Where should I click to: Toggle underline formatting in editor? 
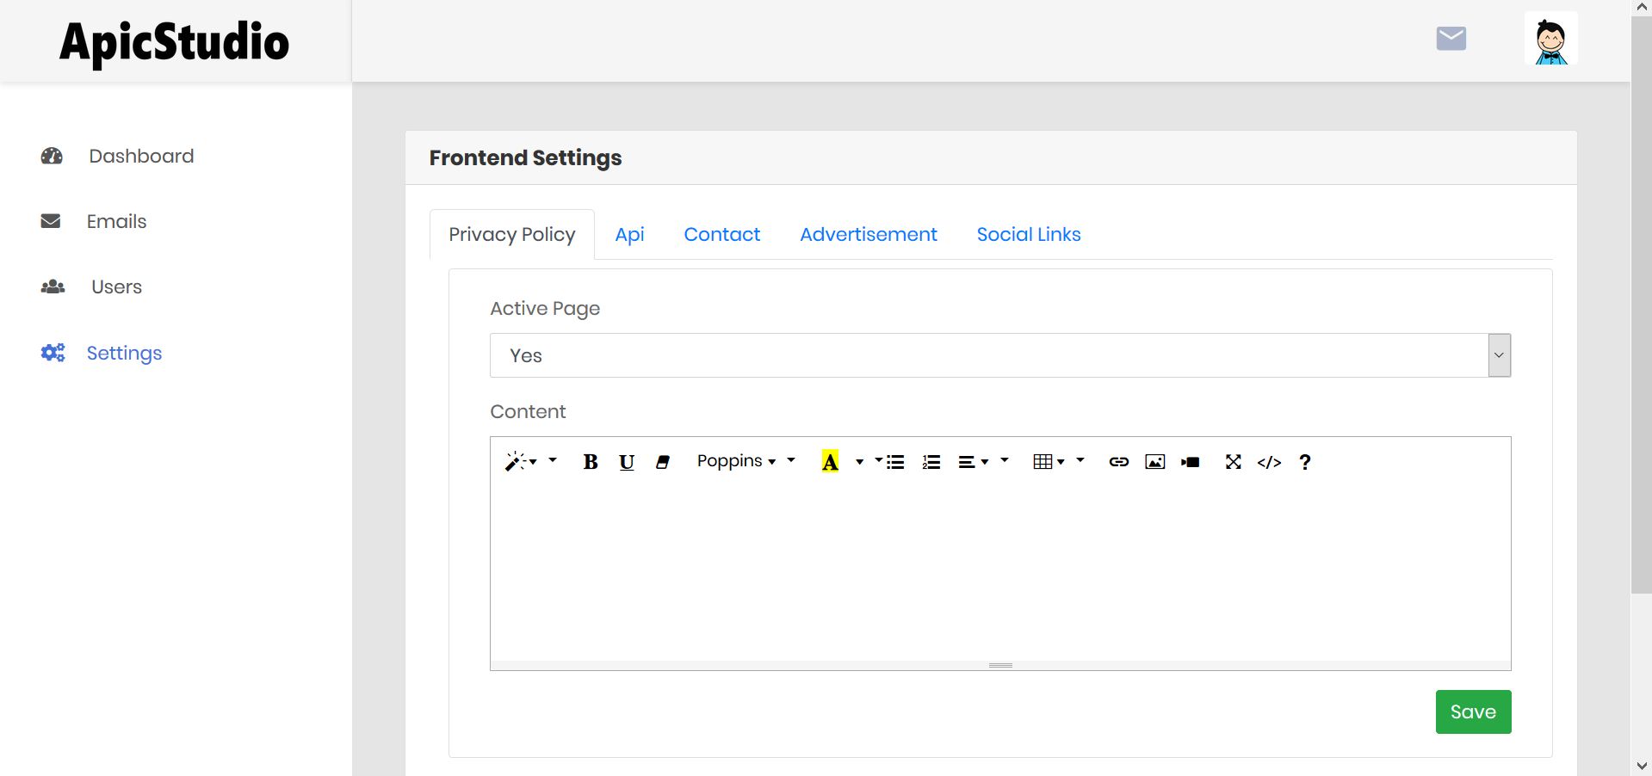(x=627, y=462)
